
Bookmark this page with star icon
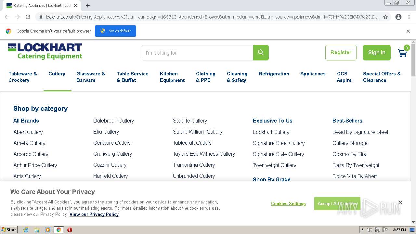tap(385, 17)
